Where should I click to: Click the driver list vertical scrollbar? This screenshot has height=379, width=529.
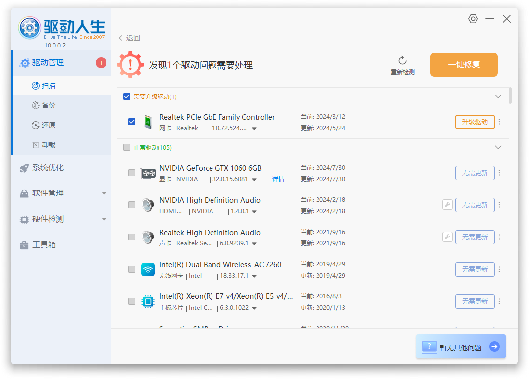(510, 96)
